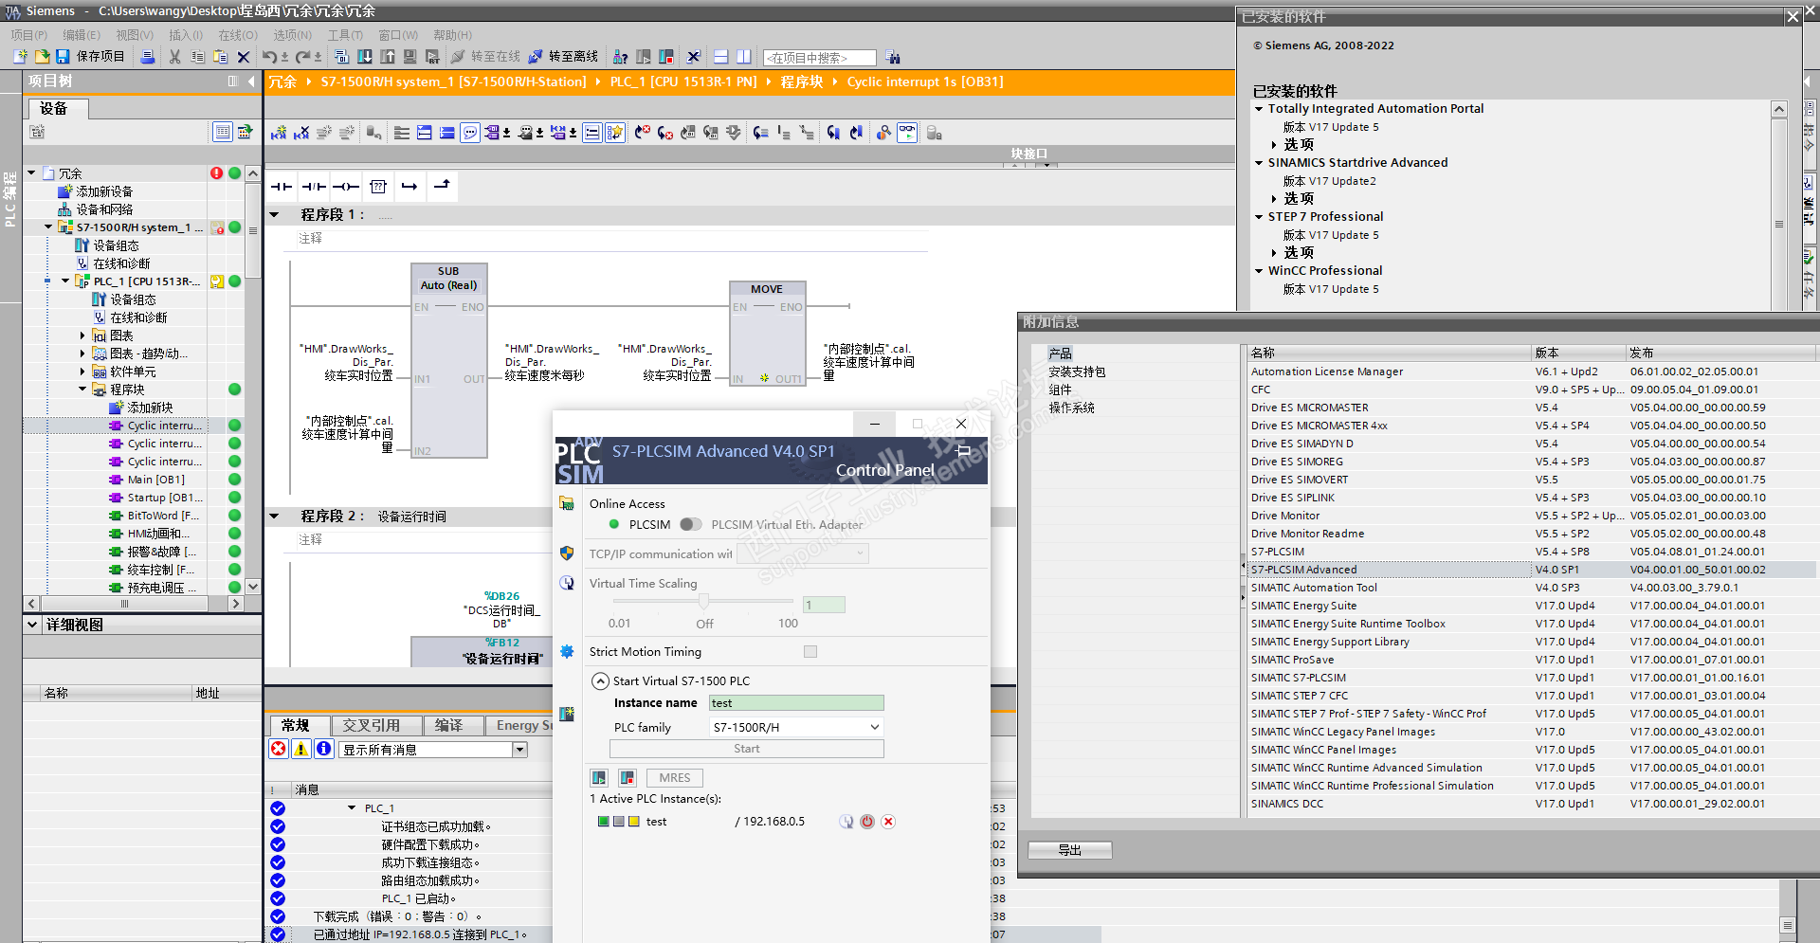This screenshot has height=943, width=1820.
Task: Pin the PLCSIM Control Panel window
Action: tap(964, 451)
